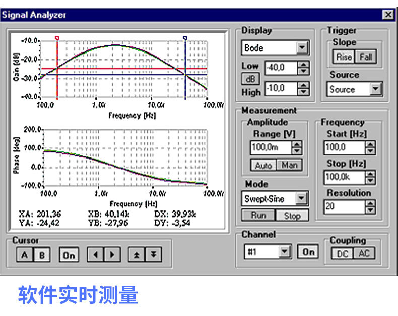The width and height of the screenshot is (398, 316).
Task: Close the Signal Analyzer window
Action: (388, 15)
